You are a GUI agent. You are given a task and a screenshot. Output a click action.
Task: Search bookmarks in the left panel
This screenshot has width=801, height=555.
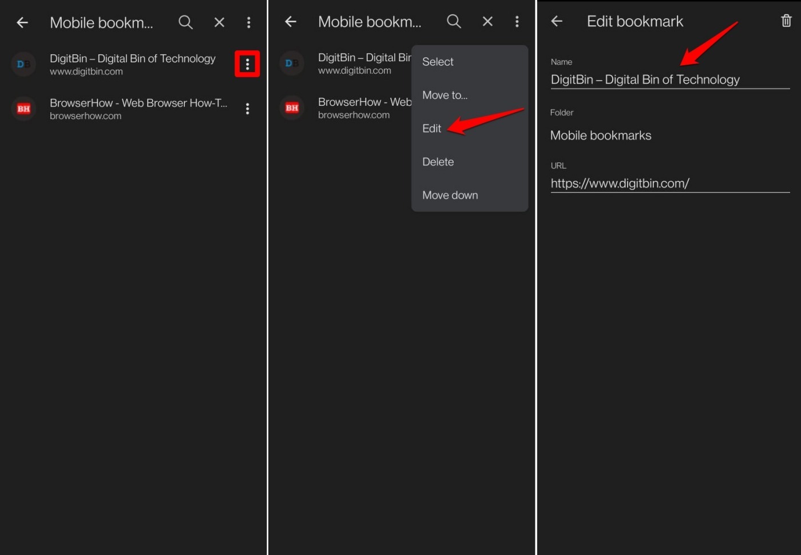[185, 22]
